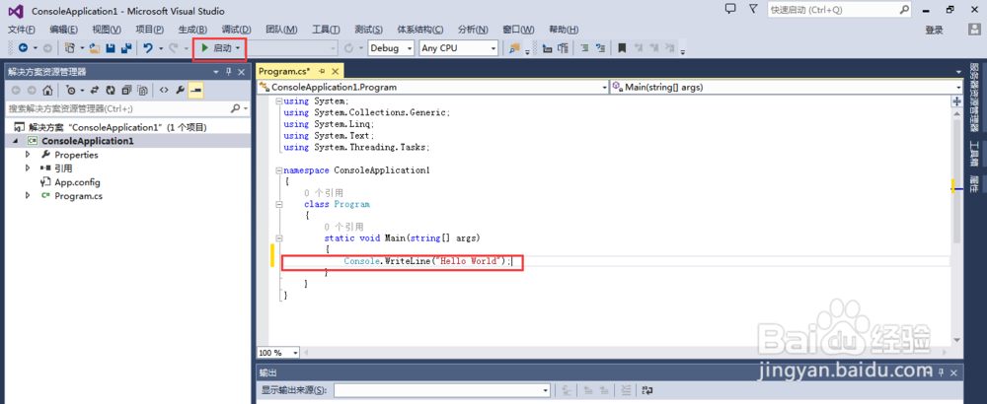
Task: Expand the 引用 references node
Action: coord(28,168)
